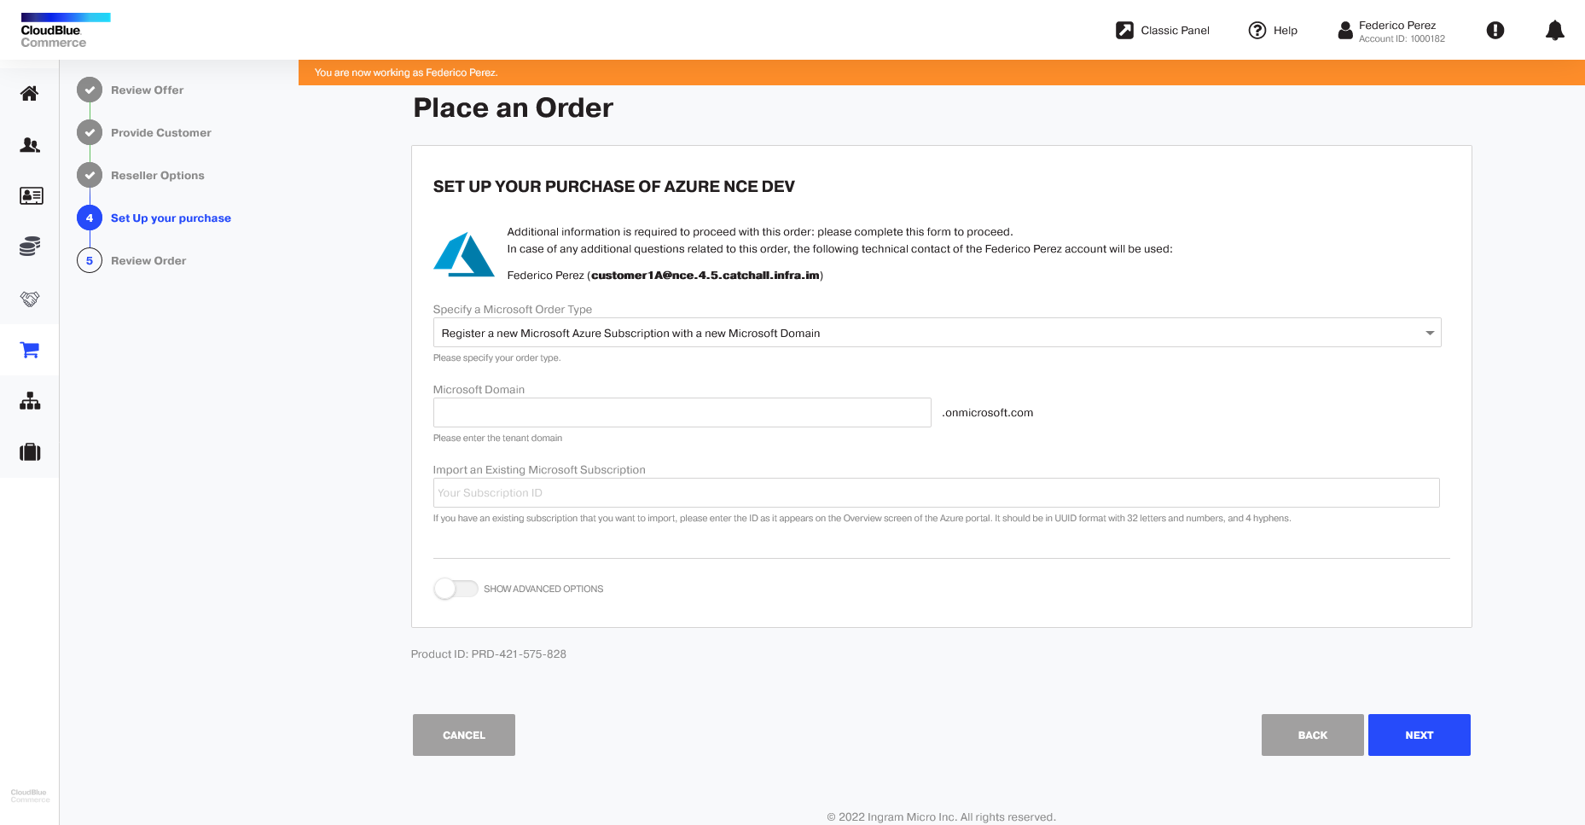The image size is (1585, 825).
Task: Select the shopping cart icon in sidebar
Action: click(30, 350)
